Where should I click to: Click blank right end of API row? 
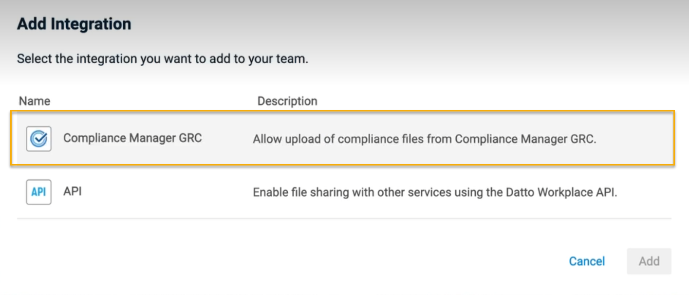648,192
